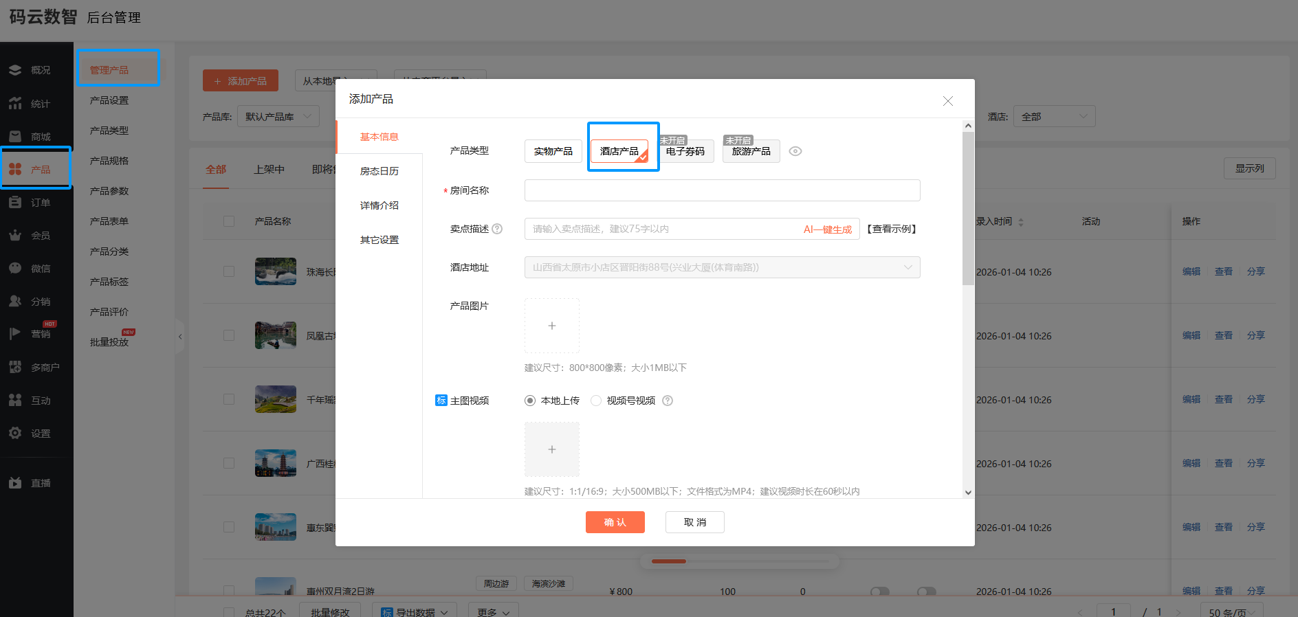Open the 直播 live stream sidebar icon
1298x617 pixels.
[x=15, y=483]
